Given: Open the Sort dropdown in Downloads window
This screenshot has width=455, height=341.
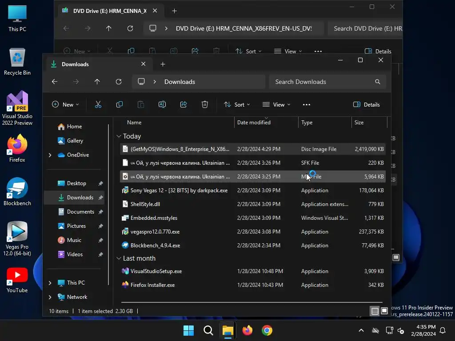Looking at the screenshot, I should click(237, 105).
